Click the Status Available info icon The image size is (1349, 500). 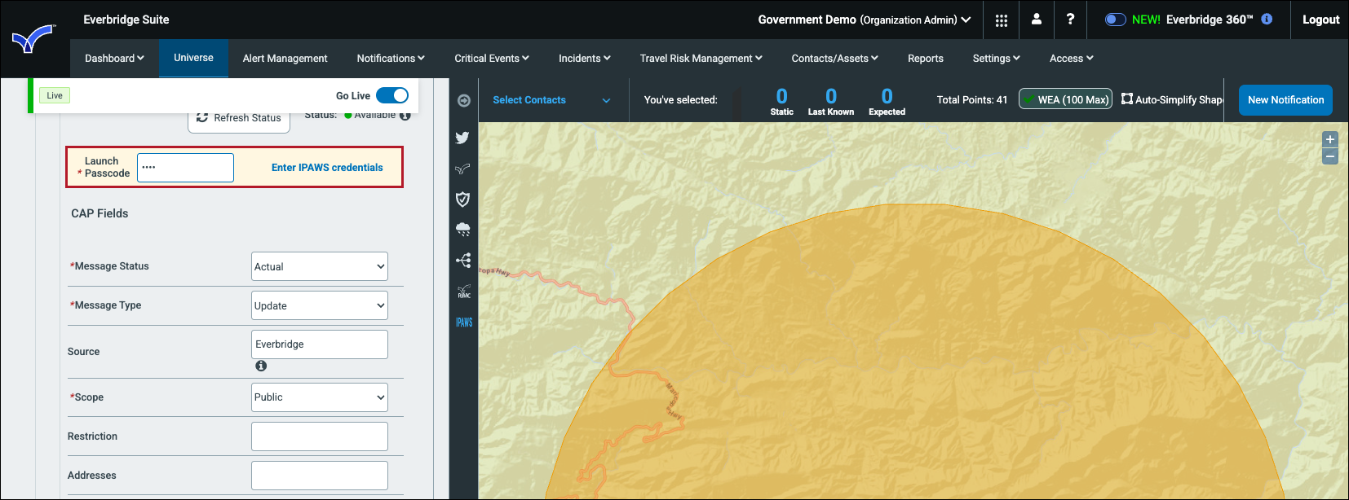(x=405, y=116)
